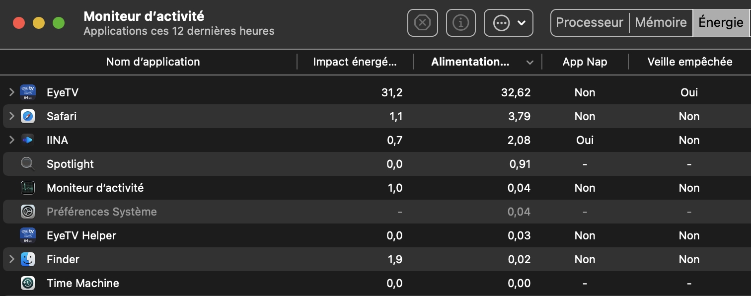Click the Préférences Système gear icon
The width and height of the screenshot is (751, 296).
tap(28, 212)
